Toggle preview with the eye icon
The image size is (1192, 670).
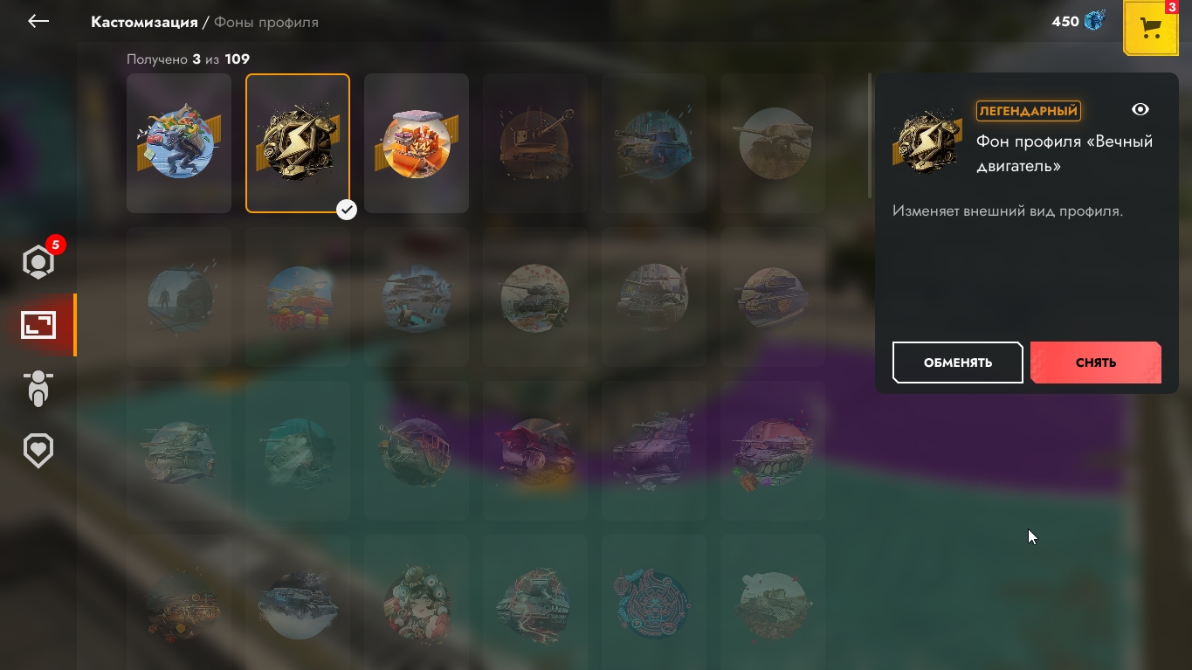pos(1140,109)
